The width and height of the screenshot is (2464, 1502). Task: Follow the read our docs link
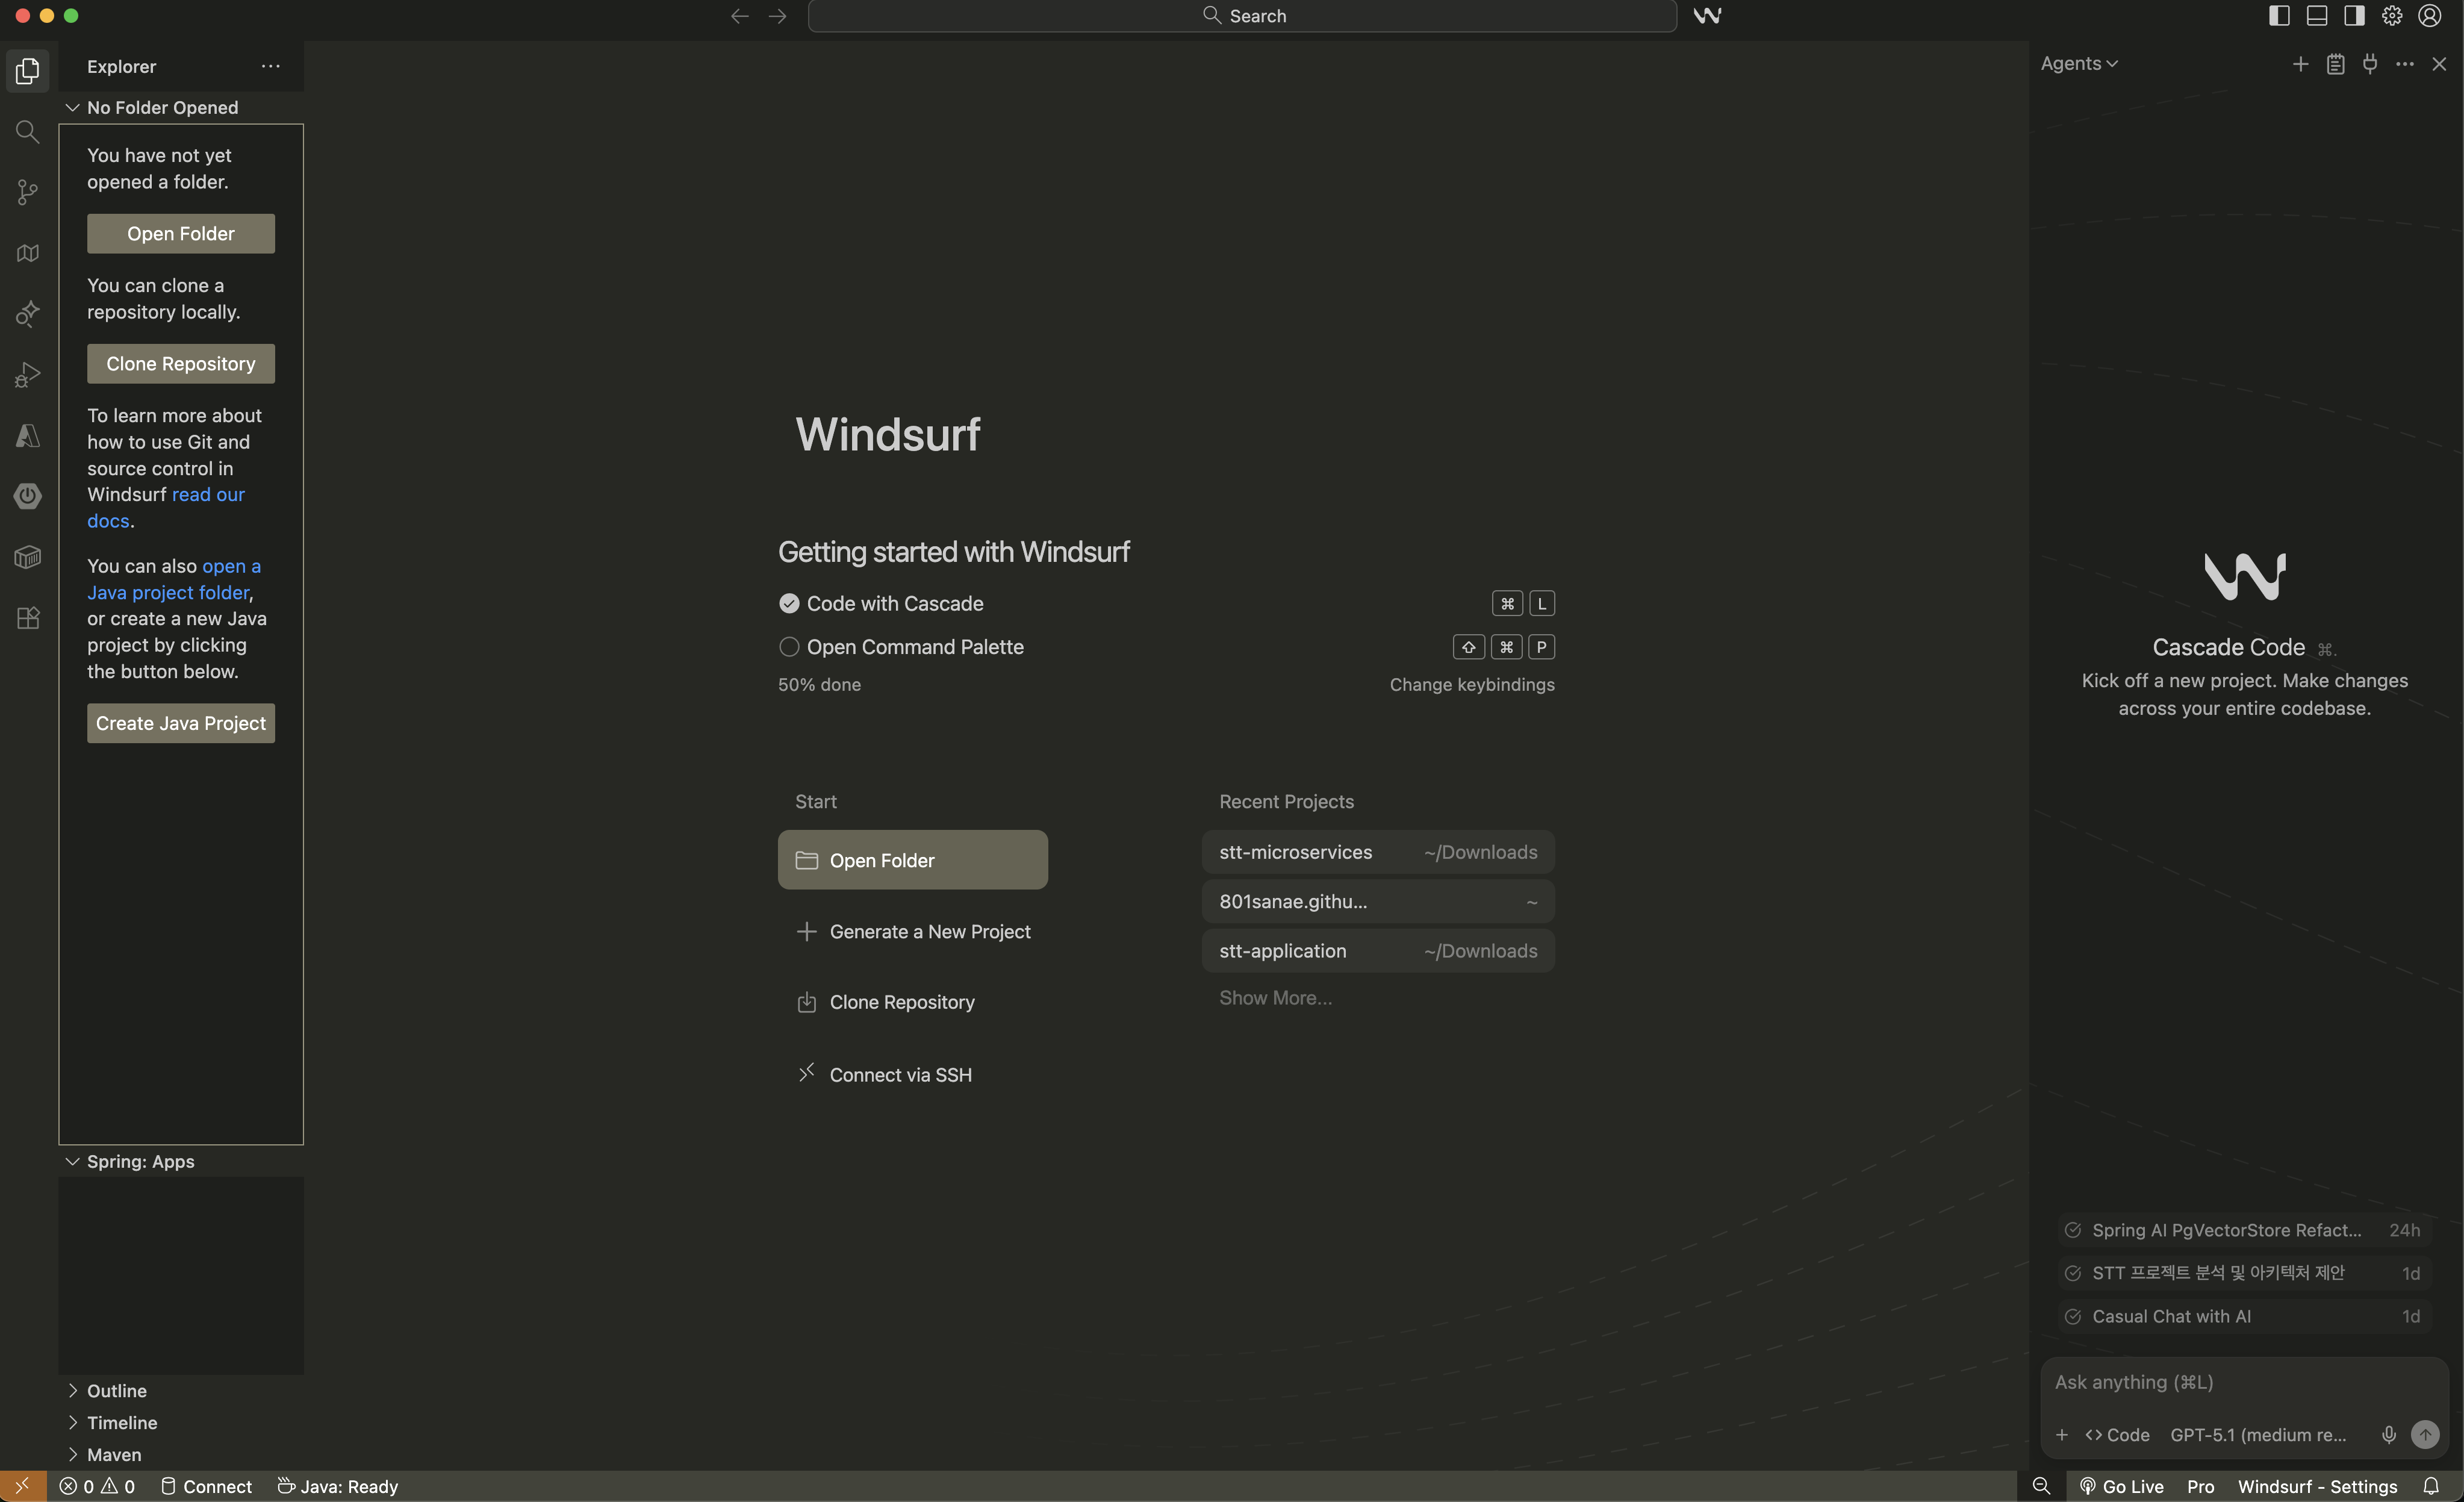207,495
